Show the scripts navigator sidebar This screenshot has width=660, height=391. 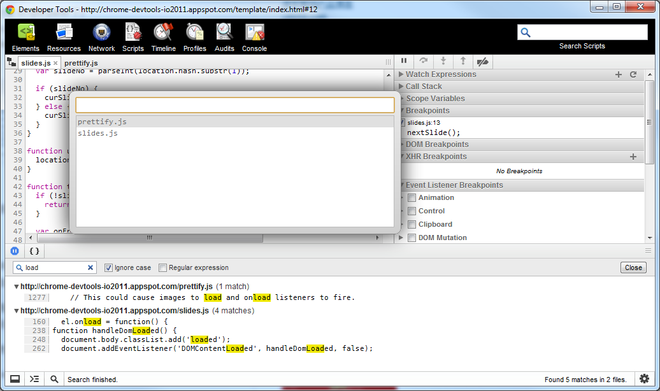(x=11, y=62)
